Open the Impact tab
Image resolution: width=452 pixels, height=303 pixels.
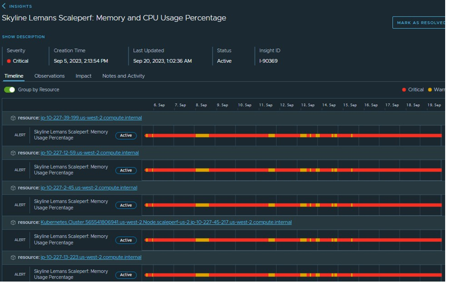point(84,76)
